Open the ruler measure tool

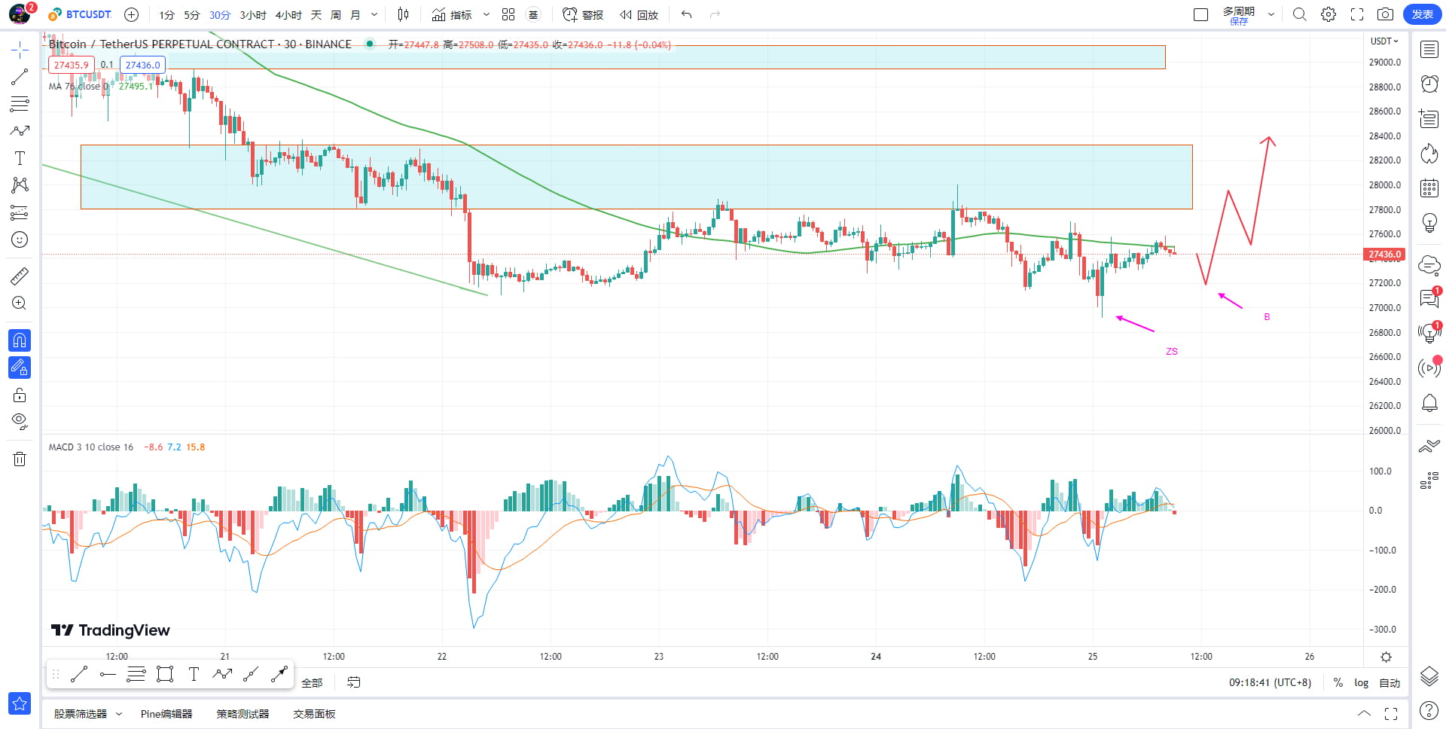pyautogui.click(x=20, y=276)
